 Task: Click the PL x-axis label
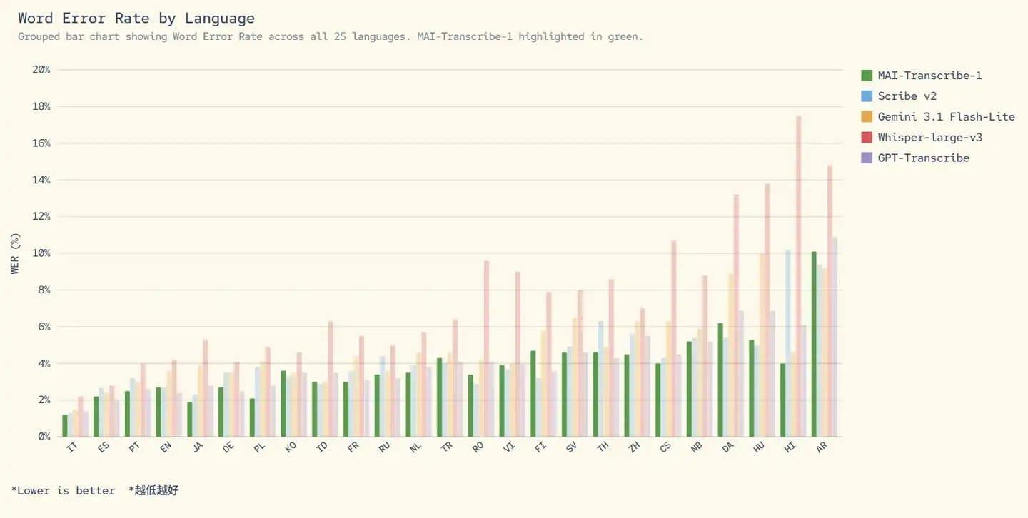point(259,447)
